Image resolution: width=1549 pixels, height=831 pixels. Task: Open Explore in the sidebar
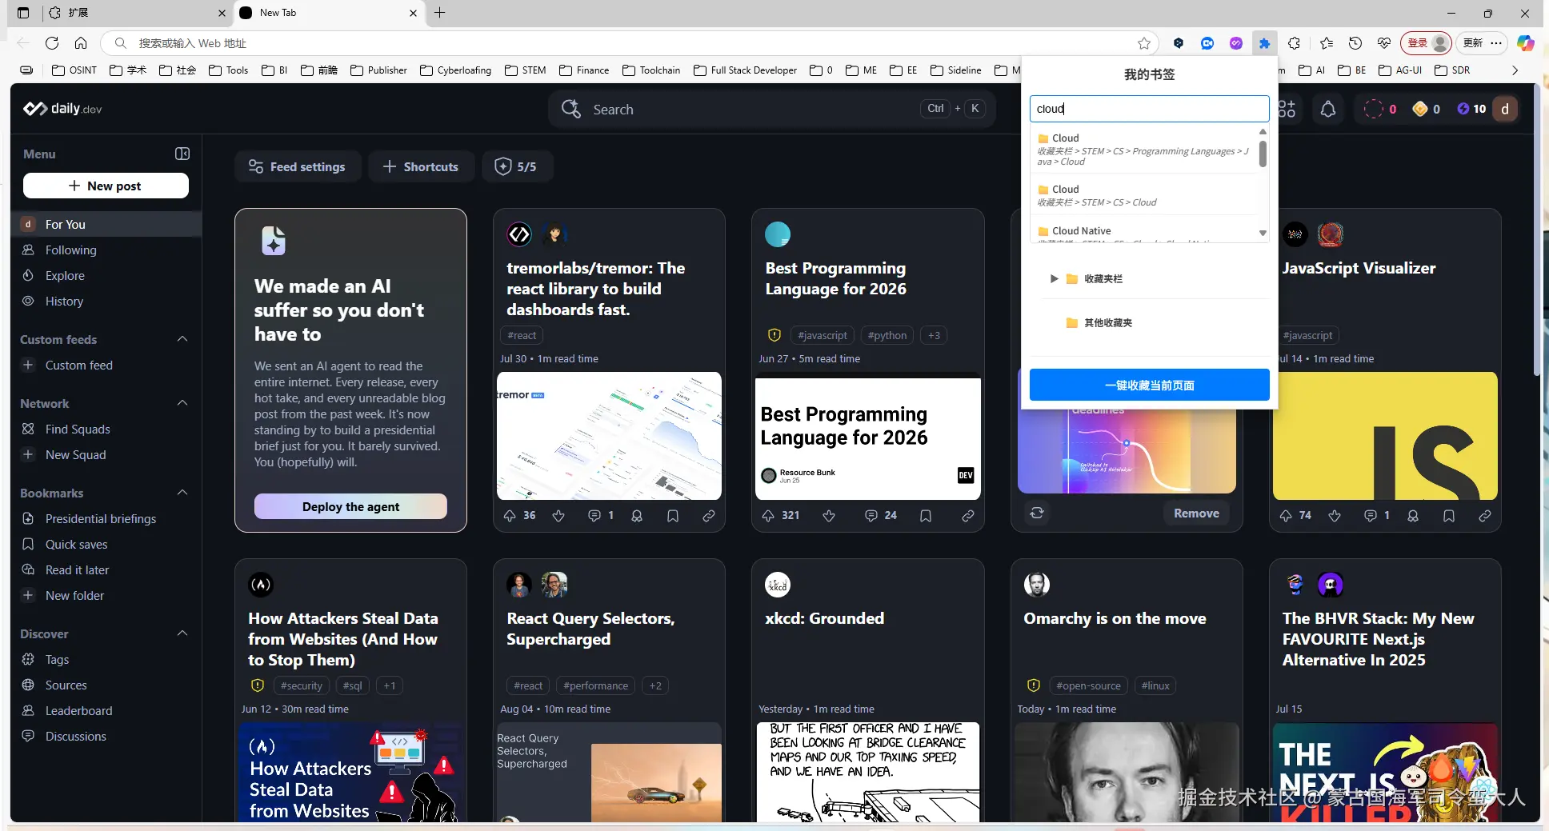coord(106,275)
